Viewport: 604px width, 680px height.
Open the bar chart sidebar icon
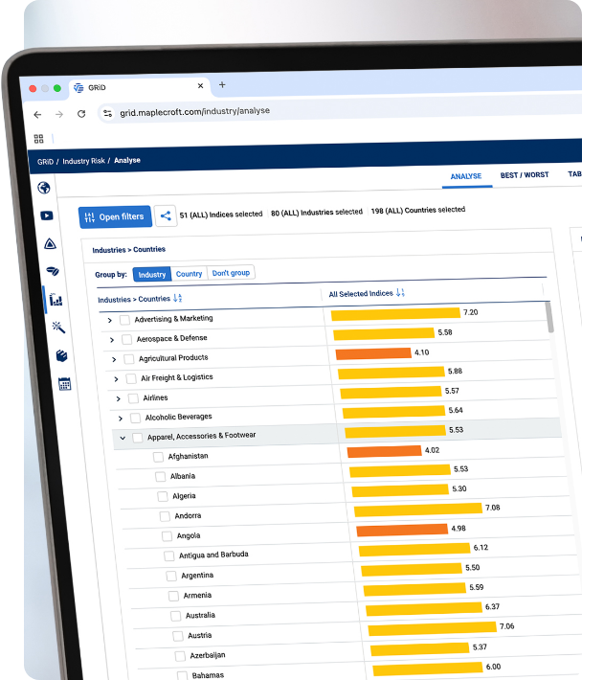[56, 300]
